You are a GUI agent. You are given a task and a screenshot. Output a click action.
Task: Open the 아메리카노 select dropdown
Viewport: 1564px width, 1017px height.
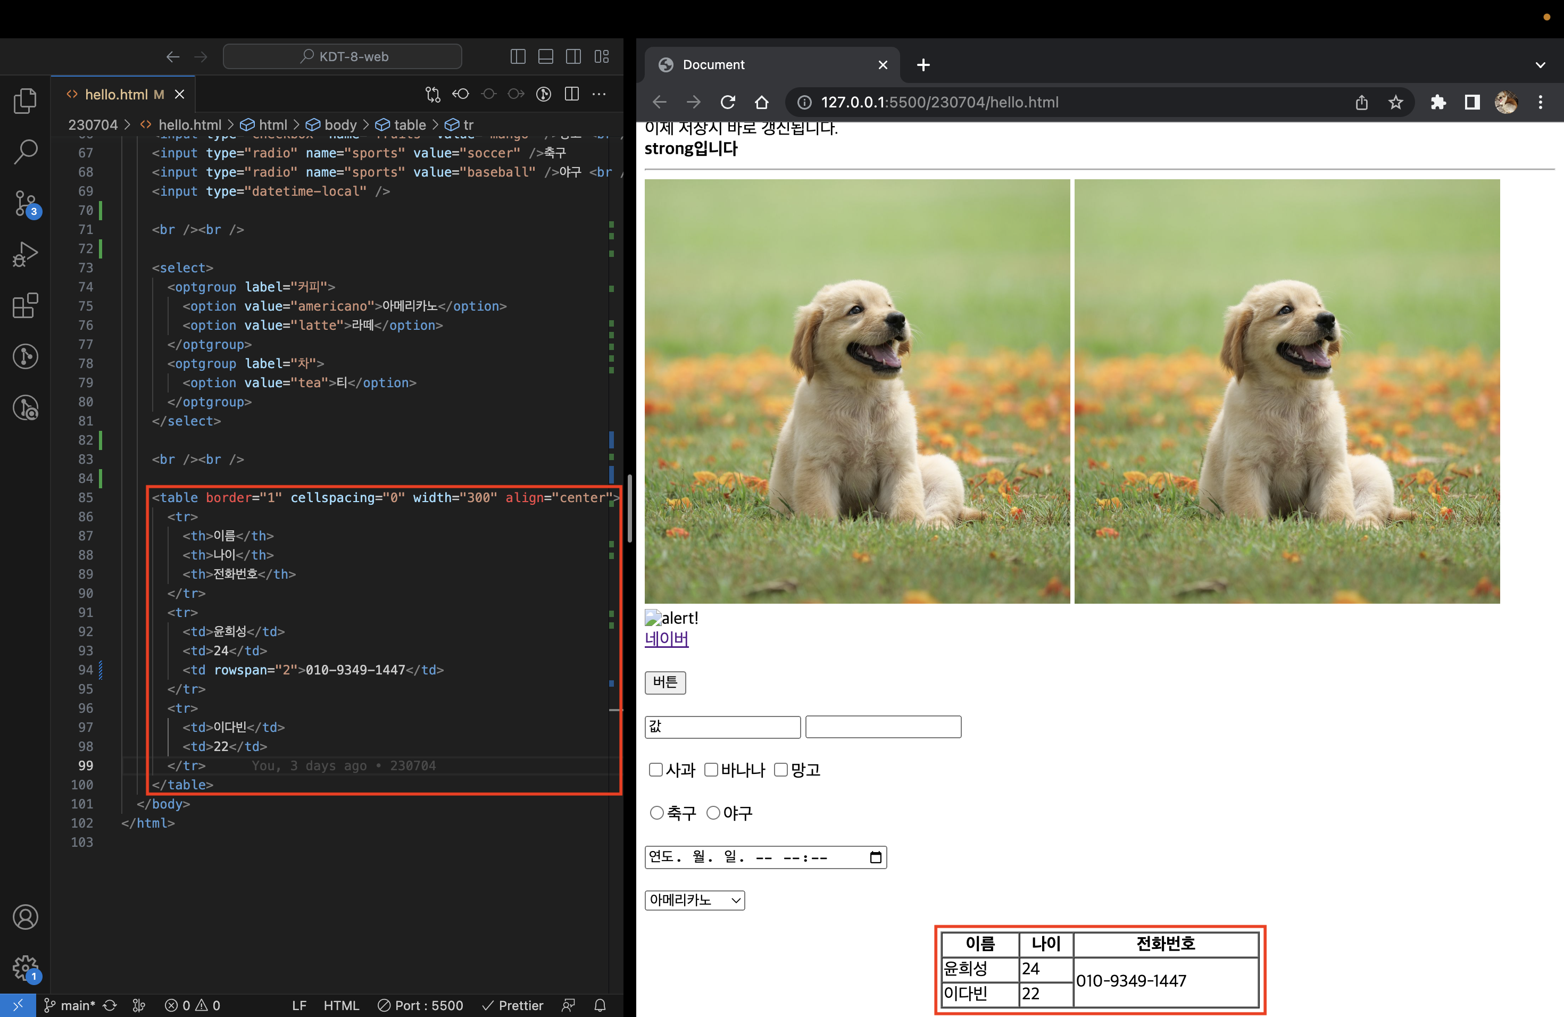pos(695,899)
